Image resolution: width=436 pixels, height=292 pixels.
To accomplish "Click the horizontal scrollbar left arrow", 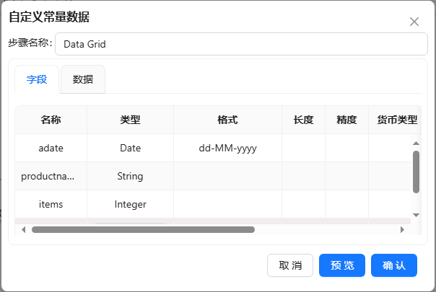I will coord(24,230).
